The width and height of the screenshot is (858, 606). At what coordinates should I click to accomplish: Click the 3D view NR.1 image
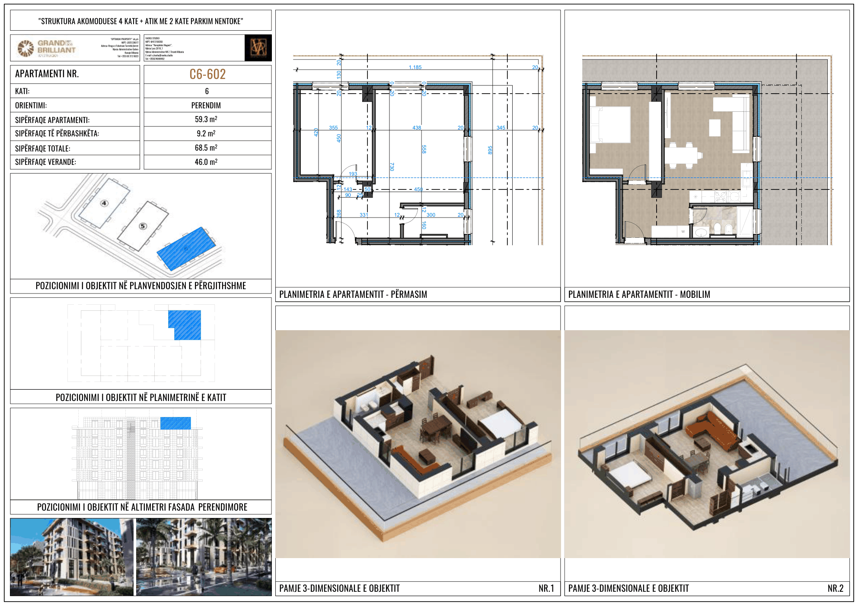click(x=418, y=444)
